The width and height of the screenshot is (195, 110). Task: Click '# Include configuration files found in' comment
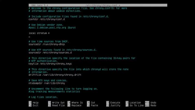pyautogui.click(x=69, y=16)
